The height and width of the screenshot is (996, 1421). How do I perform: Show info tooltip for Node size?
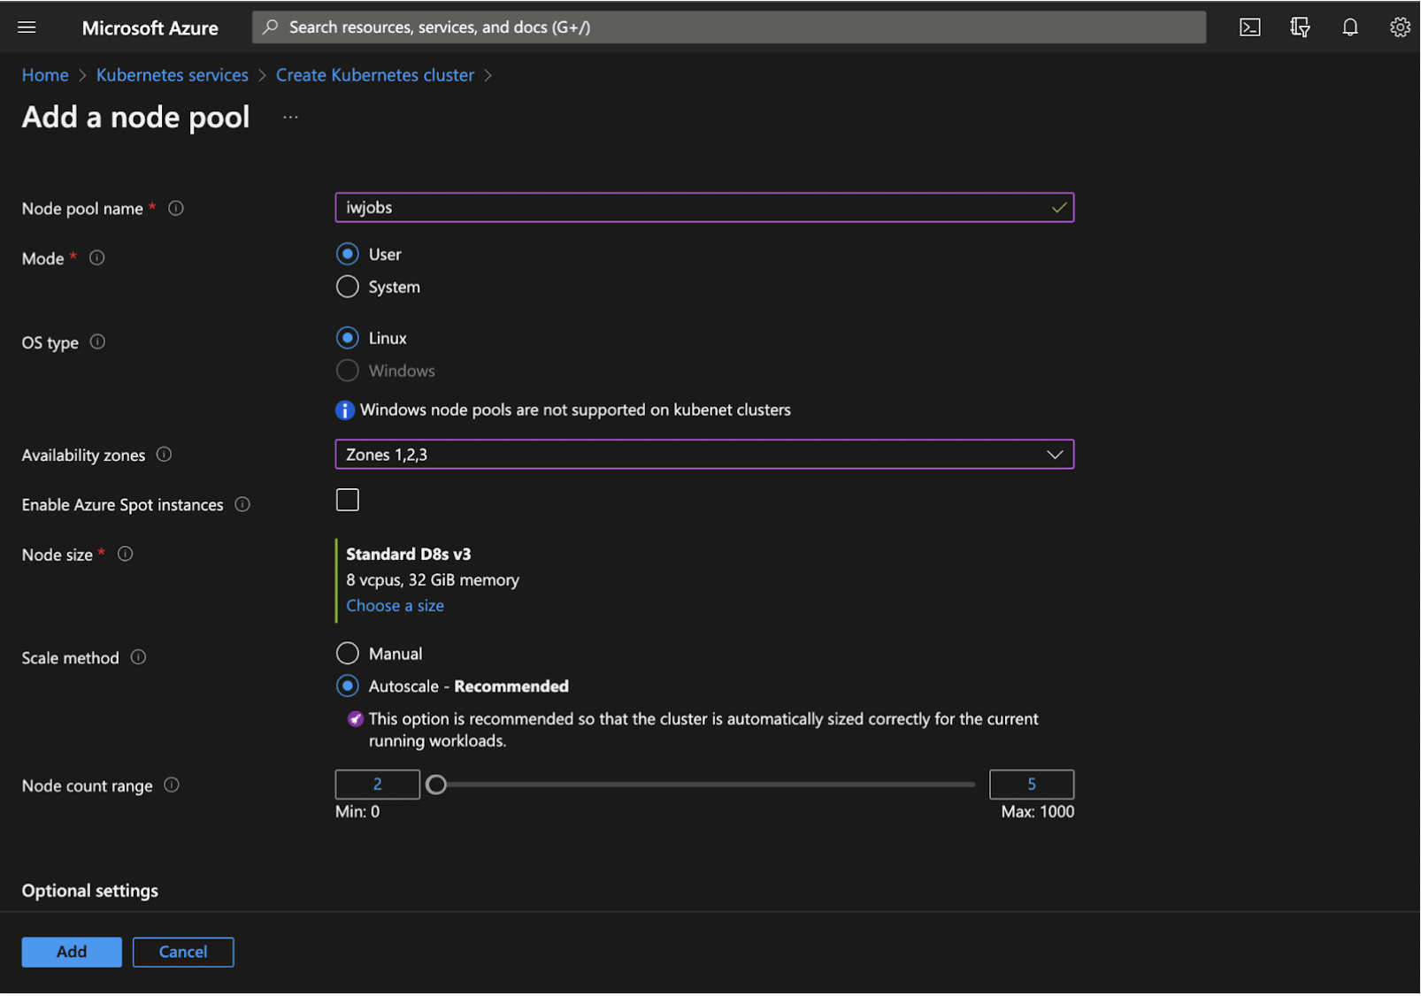[126, 555]
